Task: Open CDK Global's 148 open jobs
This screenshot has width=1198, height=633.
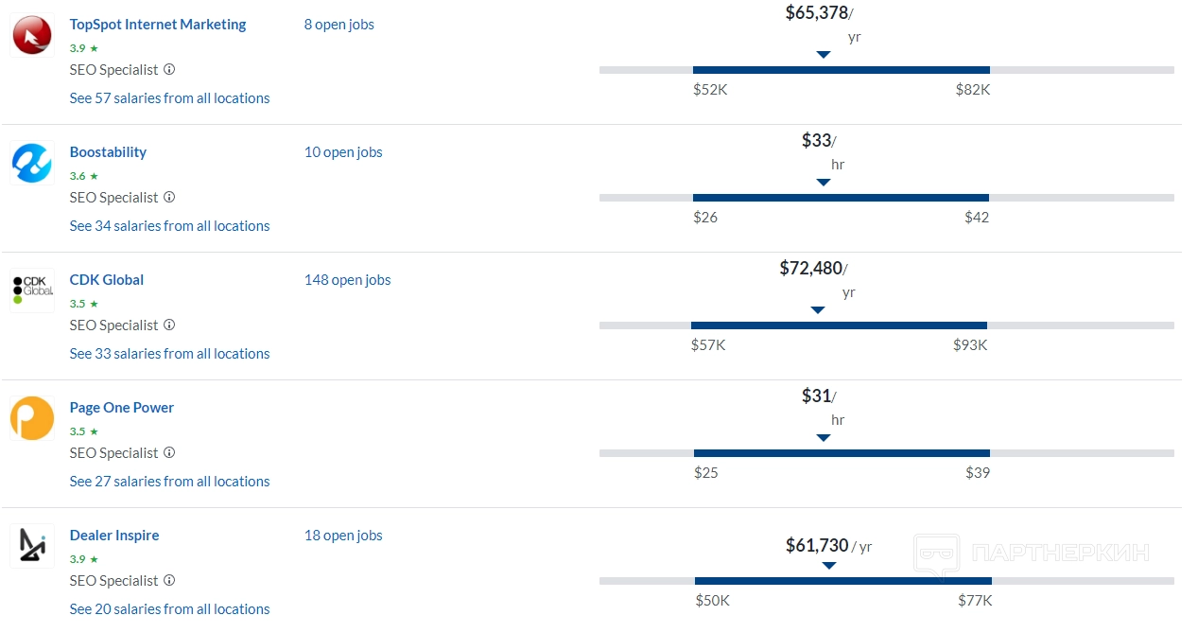Action: click(x=347, y=280)
